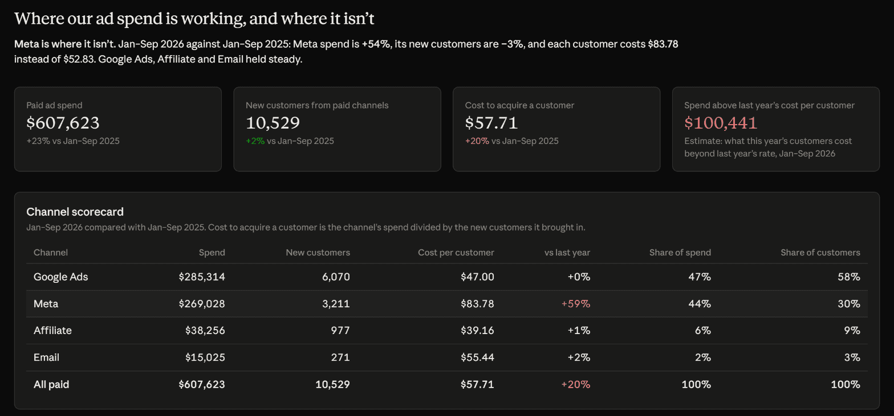Select Google Ads "+0%" change value
The image size is (894, 416).
point(579,277)
